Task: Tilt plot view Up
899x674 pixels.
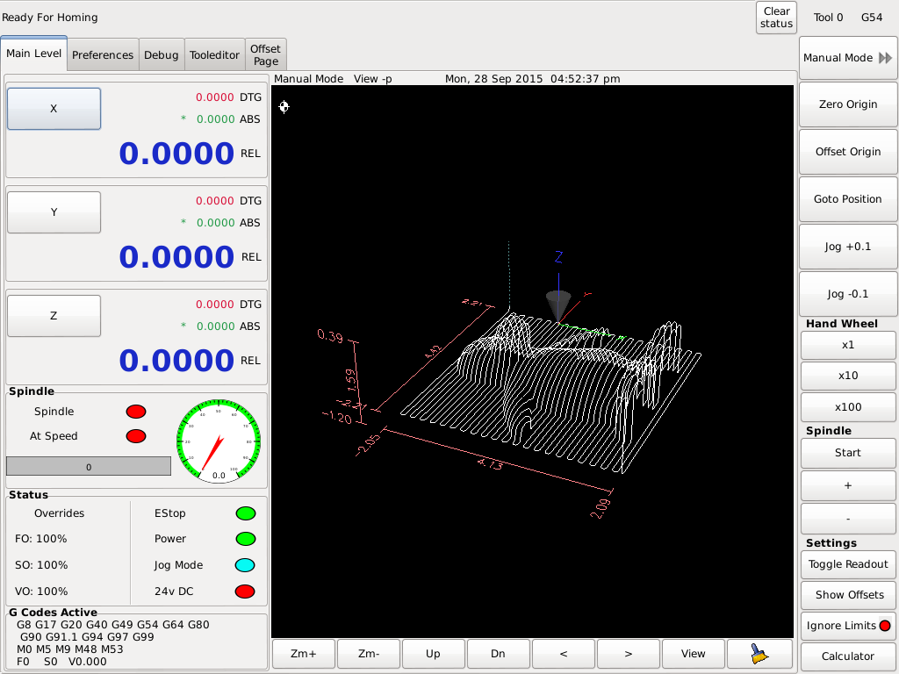Action: tap(434, 654)
